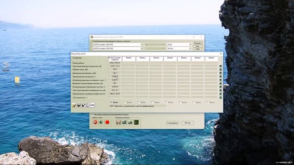Uncheck Выбор checkbox under Focusrite slot
The width and height of the screenshot is (294, 165).
point(111,102)
